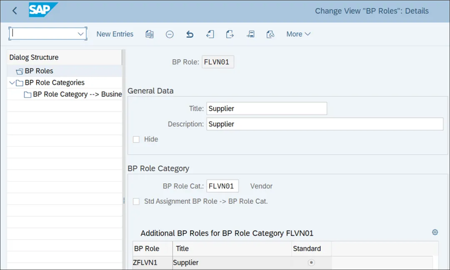This screenshot has width=450, height=270.
Task: Click the Previous Entry toolbar icon
Action: coord(210,34)
